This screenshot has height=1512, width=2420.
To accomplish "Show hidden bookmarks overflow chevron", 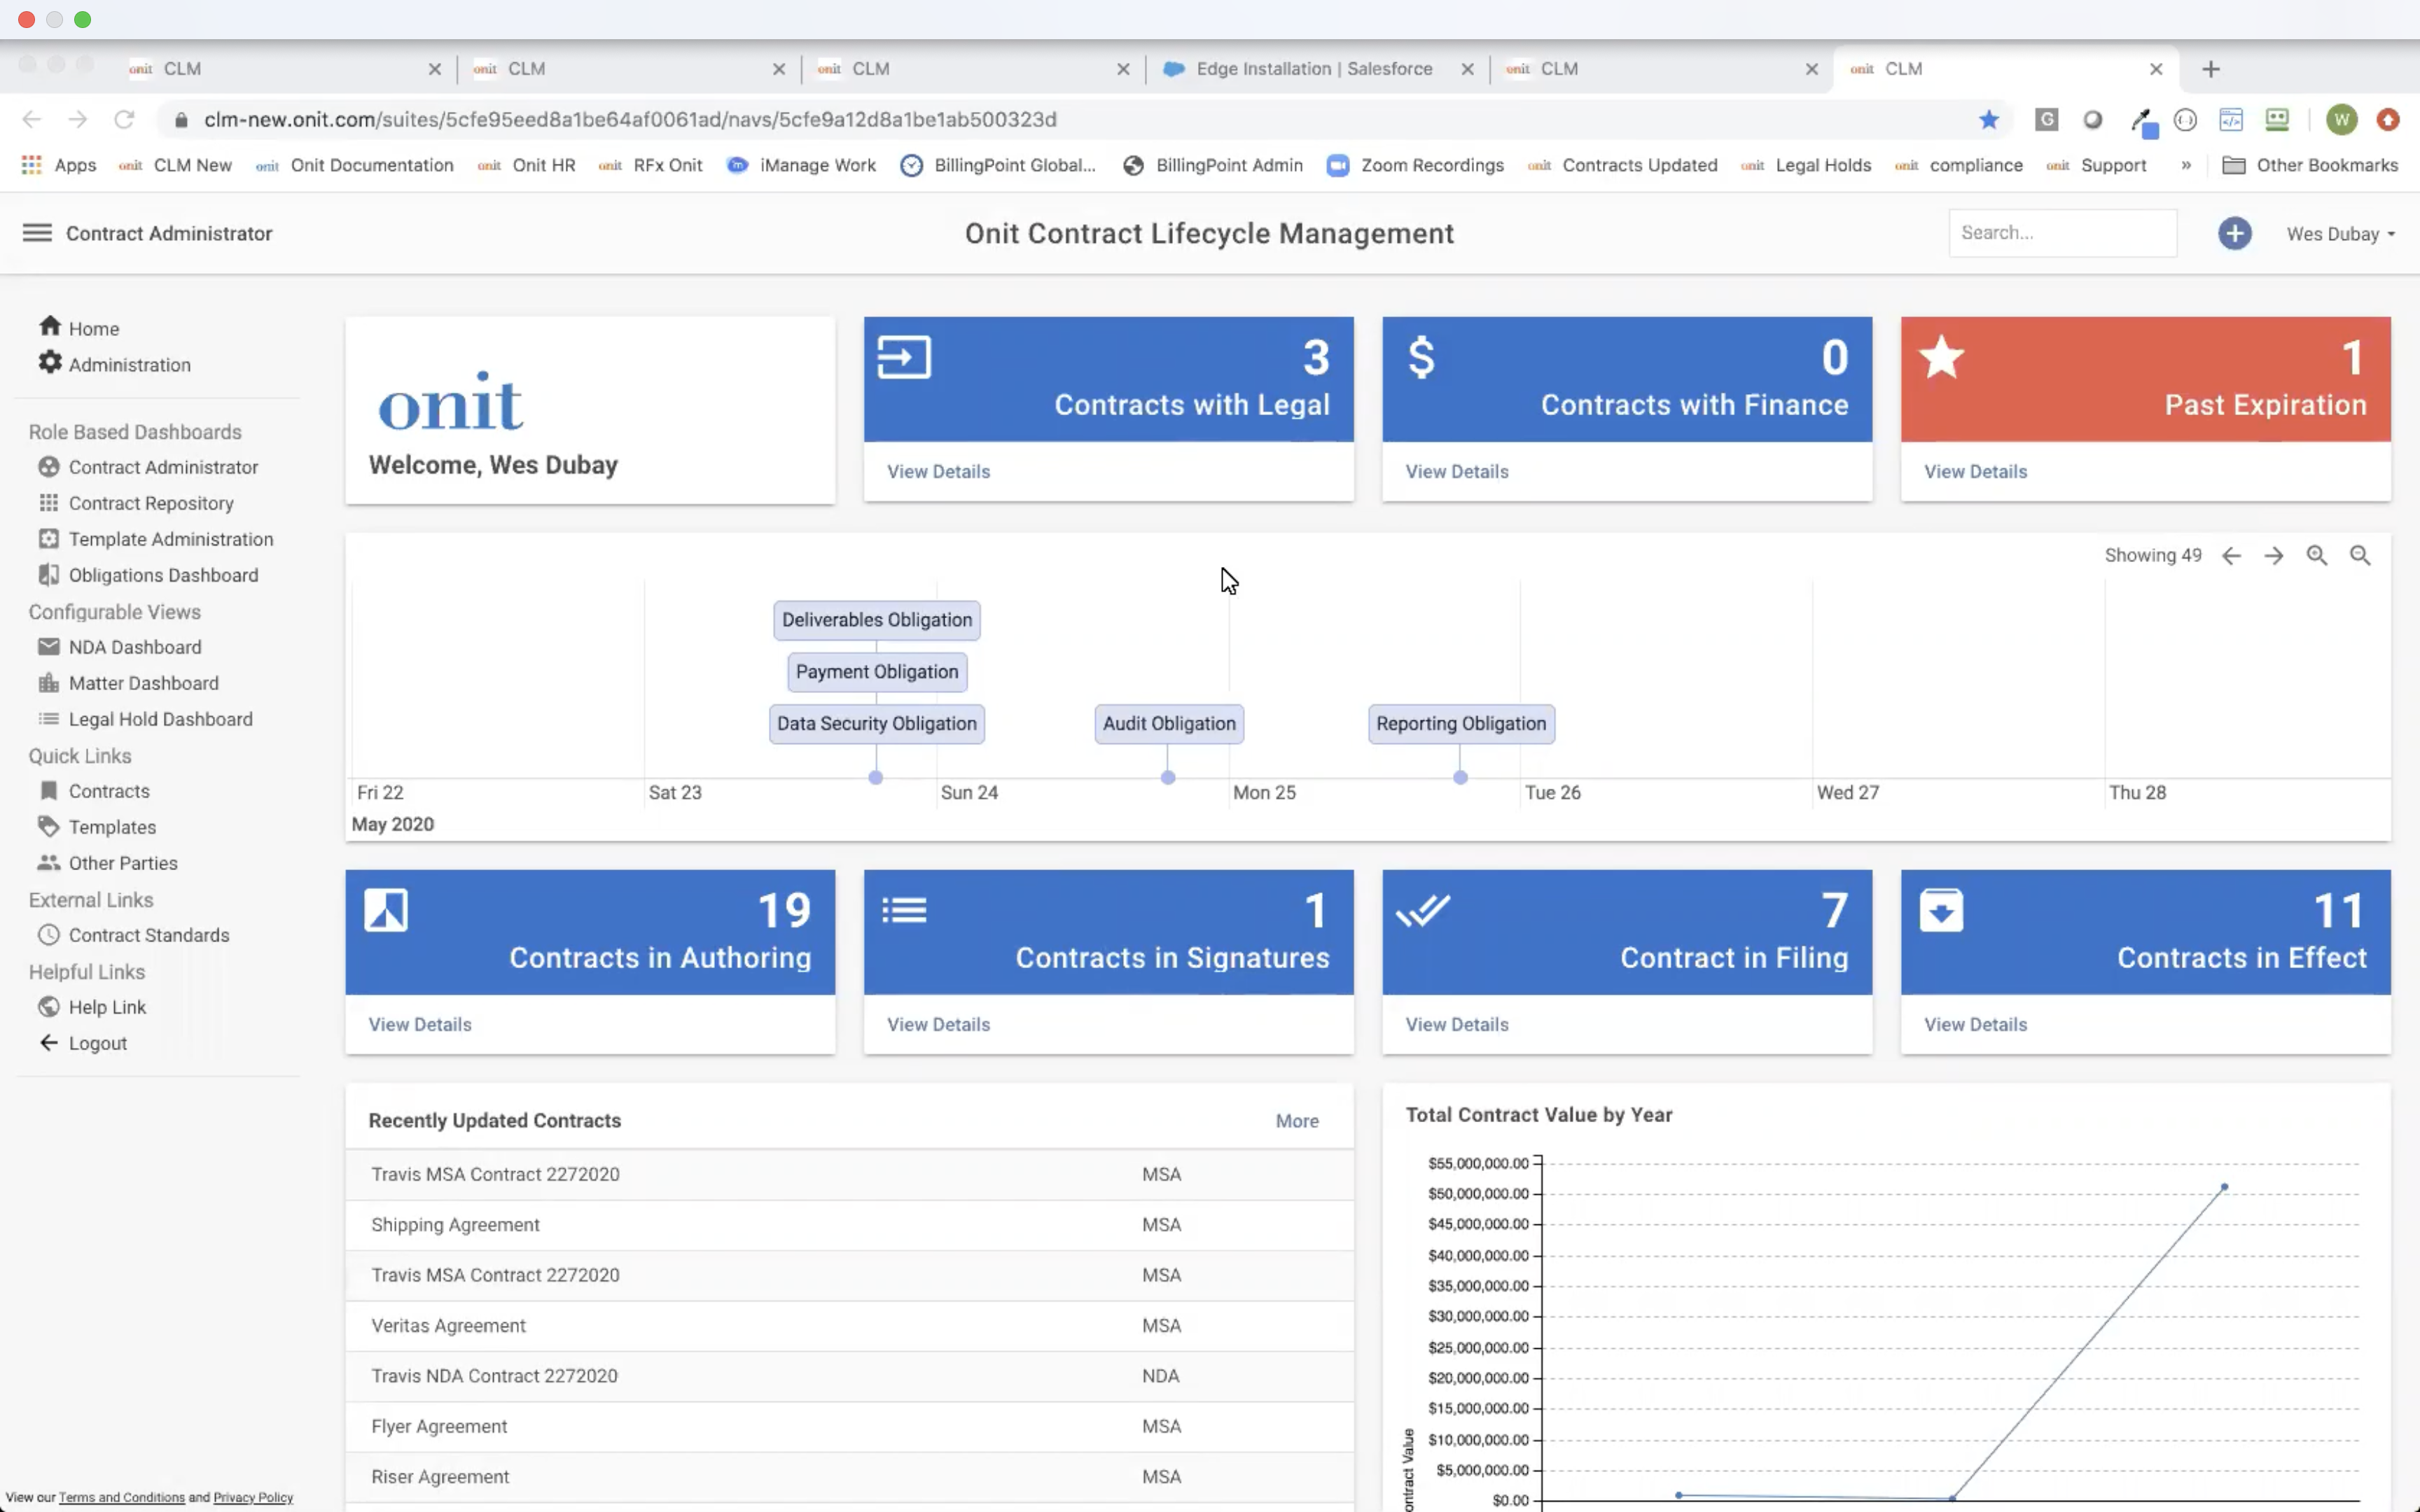I will pyautogui.click(x=2186, y=165).
